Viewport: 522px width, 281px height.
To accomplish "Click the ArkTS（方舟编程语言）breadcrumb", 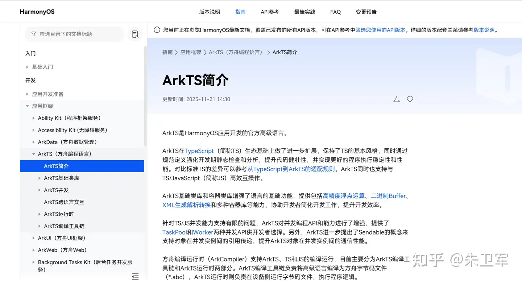I will click(x=236, y=52).
